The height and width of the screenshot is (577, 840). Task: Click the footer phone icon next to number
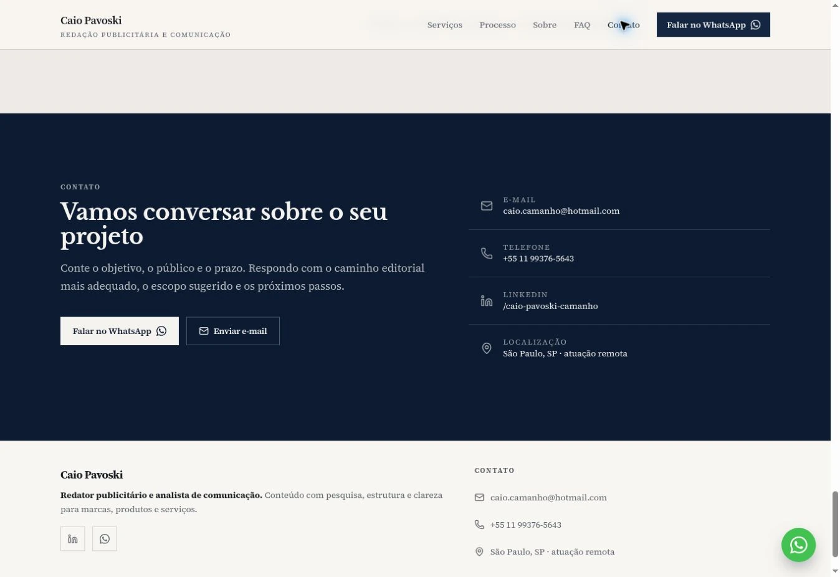tap(479, 525)
